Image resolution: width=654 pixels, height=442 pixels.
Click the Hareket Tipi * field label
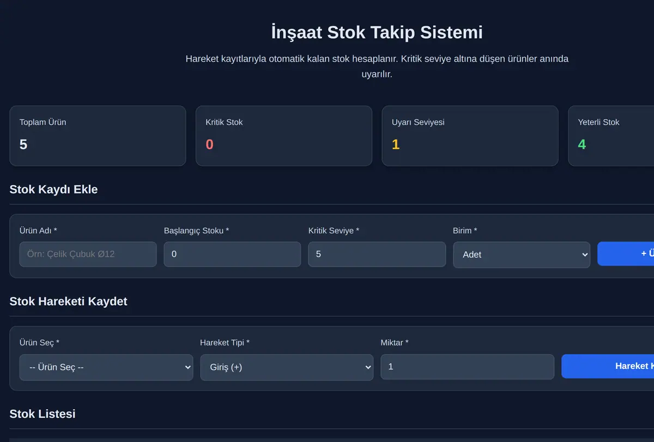225,342
